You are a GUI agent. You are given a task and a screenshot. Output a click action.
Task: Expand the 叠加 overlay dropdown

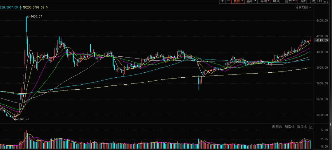pyautogui.click(x=251, y=1)
